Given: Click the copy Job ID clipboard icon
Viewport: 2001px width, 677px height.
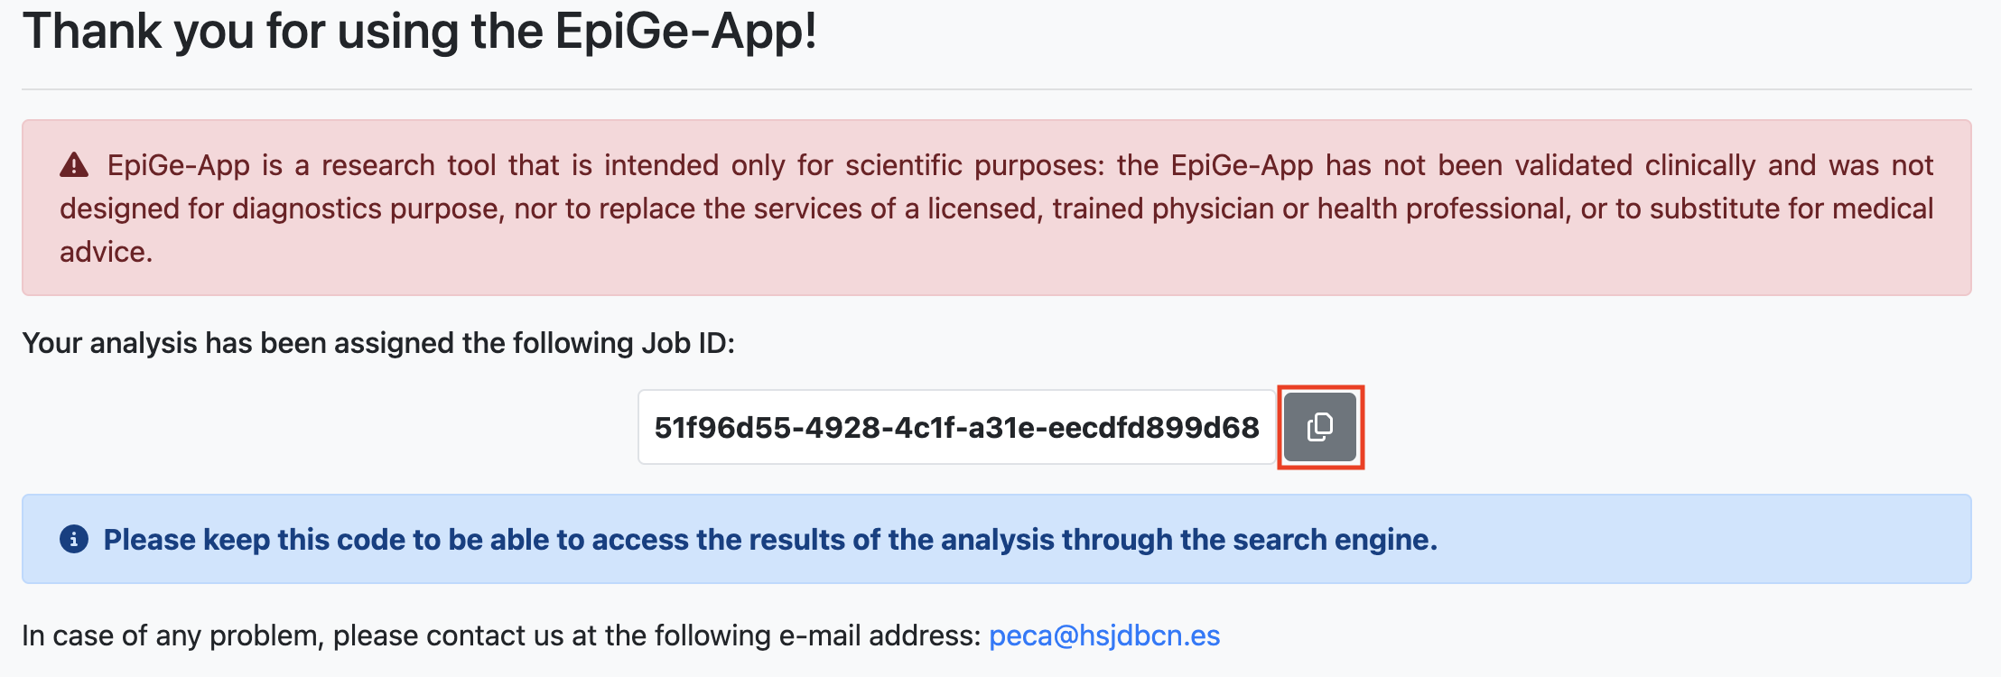Looking at the screenshot, I should tap(1320, 427).
